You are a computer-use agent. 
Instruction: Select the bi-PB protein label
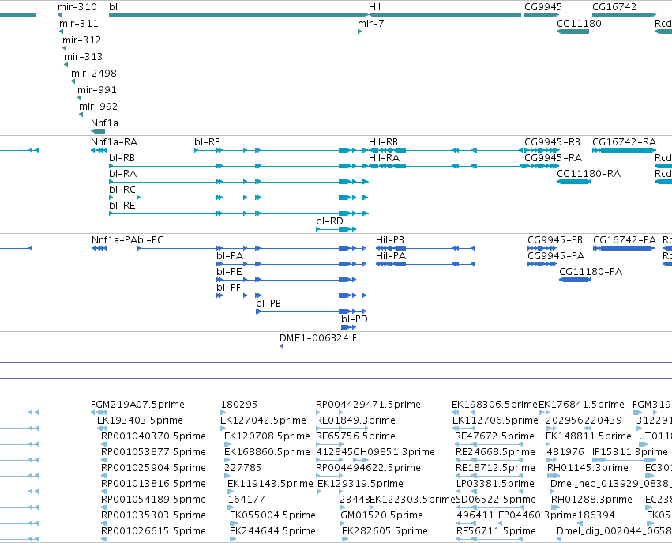(268, 304)
